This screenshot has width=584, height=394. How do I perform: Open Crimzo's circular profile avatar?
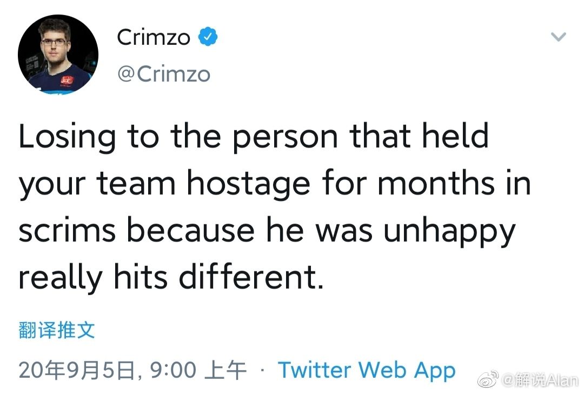[x=58, y=54]
